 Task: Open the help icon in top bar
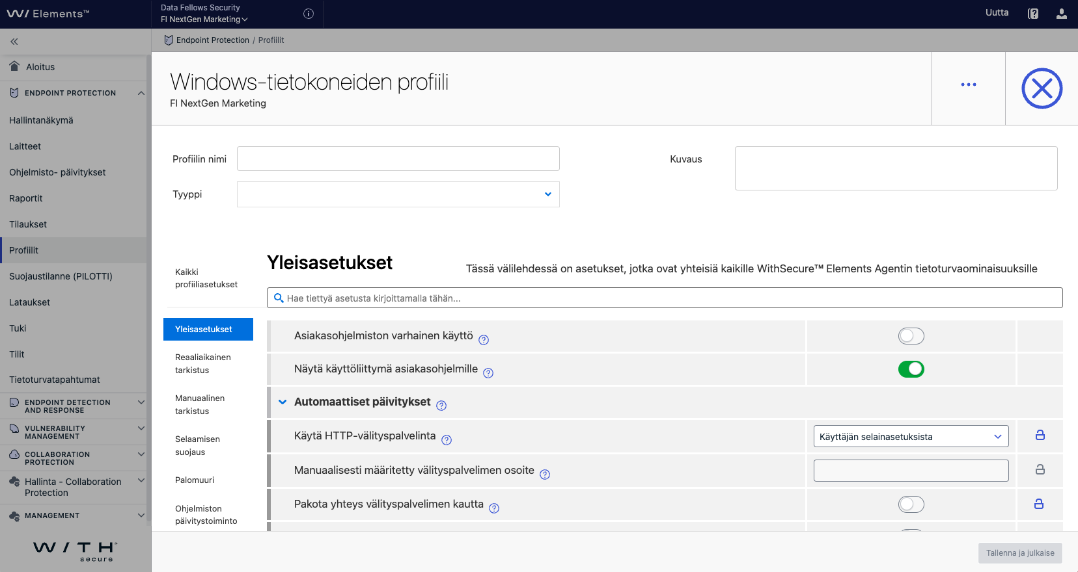pos(1033,14)
